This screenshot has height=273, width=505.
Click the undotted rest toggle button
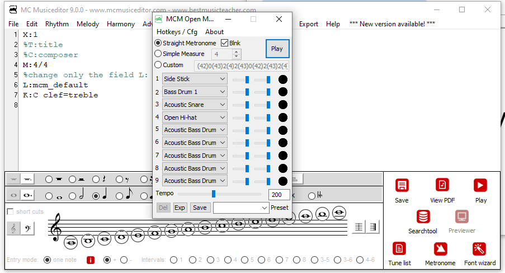click(13, 179)
